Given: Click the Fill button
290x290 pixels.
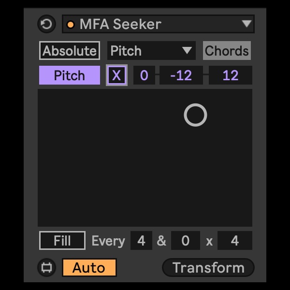Looking at the screenshot, I should click(62, 241).
